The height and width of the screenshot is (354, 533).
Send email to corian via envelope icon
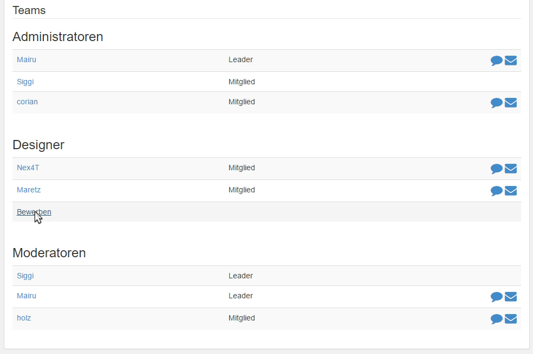tap(511, 102)
